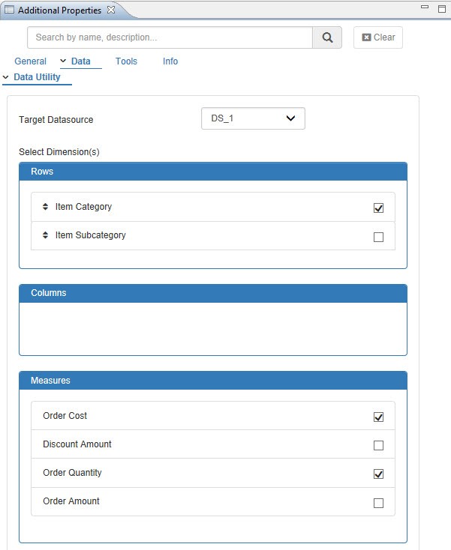Minimize the Additional Properties panel
The height and width of the screenshot is (550, 451).
pyautogui.click(x=425, y=8)
